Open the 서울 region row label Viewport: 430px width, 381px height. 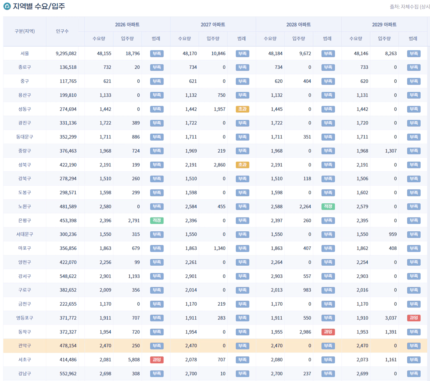tap(25, 53)
